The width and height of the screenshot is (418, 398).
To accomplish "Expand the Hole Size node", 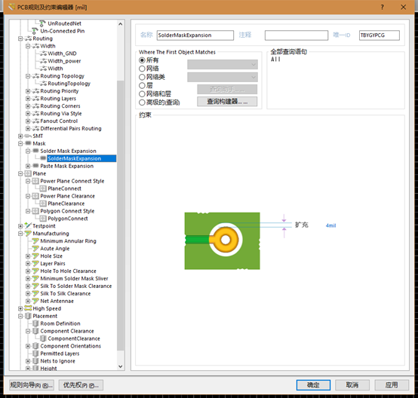I will pyautogui.click(x=28, y=256).
